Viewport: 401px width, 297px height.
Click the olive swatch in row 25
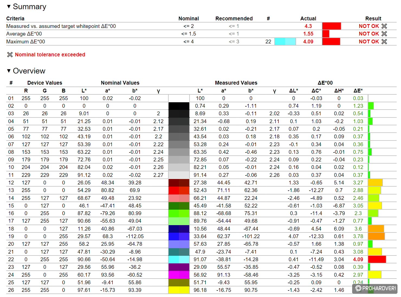[179, 282]
